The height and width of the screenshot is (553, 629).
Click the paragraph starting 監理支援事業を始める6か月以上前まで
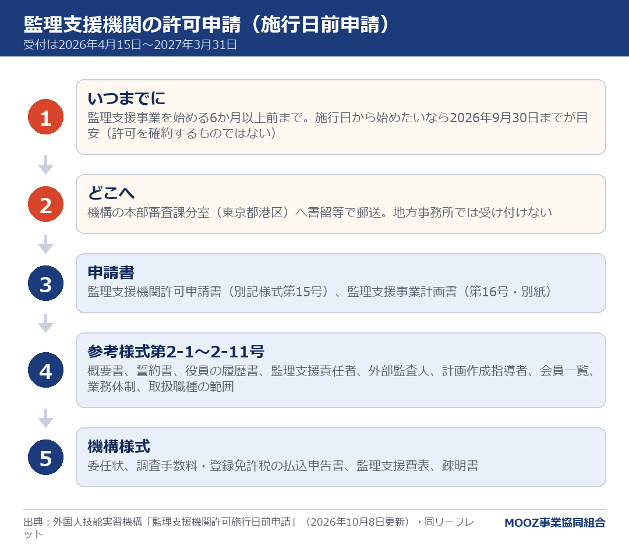[x=338, y=125]
